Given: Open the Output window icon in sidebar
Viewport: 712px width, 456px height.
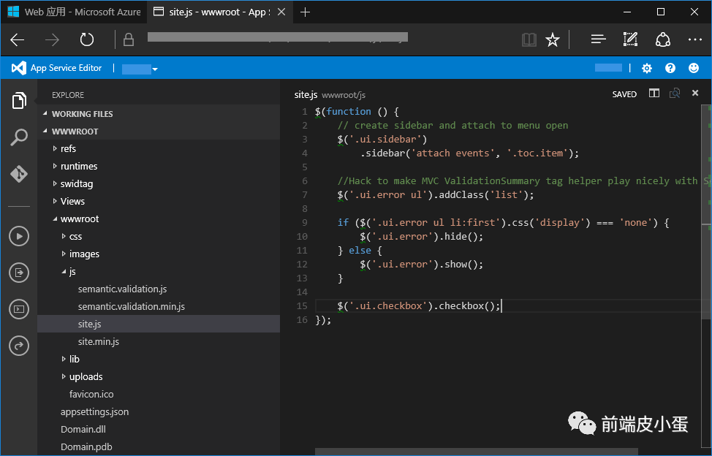Looking at the screenshot, I should [19, 273].
